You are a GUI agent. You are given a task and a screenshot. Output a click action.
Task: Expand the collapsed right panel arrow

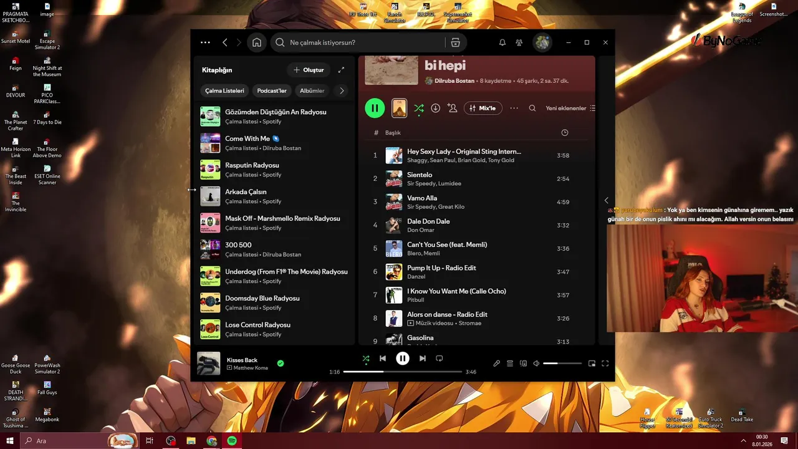pyautogui.click(x=607, y=200)
